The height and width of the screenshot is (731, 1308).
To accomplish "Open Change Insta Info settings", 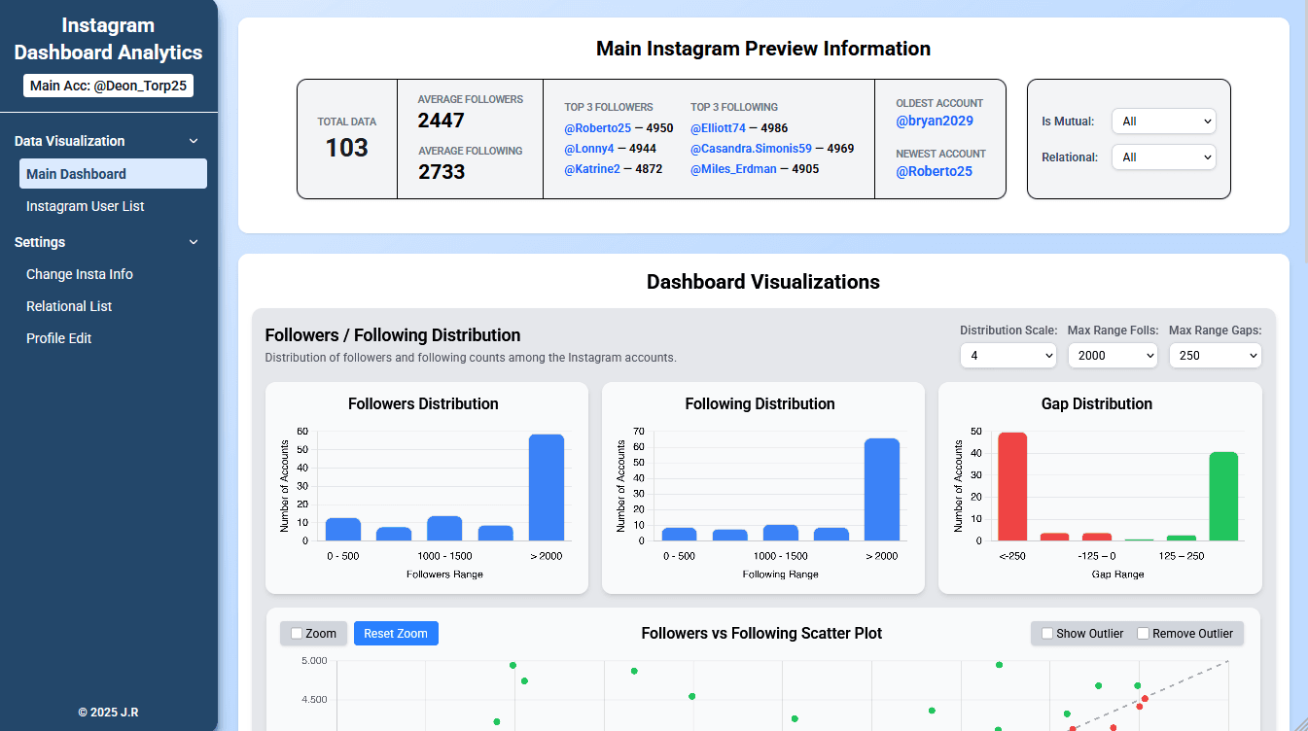I will [x=80, y=274].
